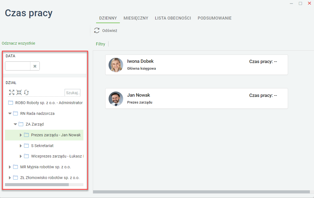Click the name Jan Nowak on card
The width and height of the screenshot is (314, 198).
click(x=139, y=95)
